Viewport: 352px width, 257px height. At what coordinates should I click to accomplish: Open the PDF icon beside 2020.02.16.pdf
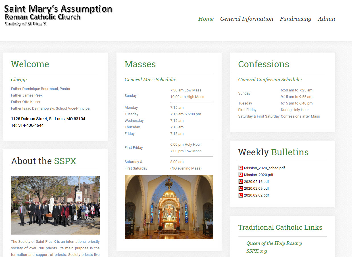(241, 181)
